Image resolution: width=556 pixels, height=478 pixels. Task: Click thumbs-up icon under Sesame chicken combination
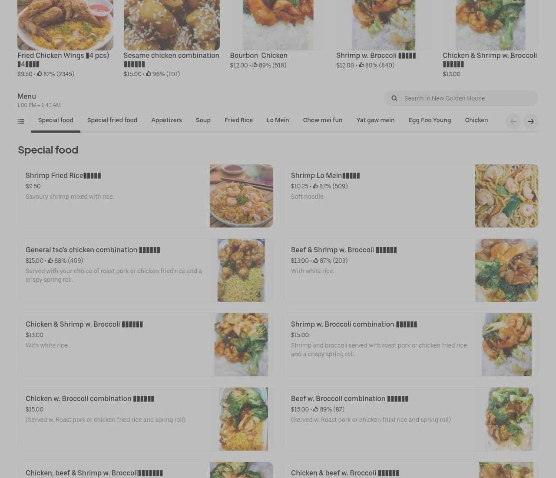pyautogui.click(x=149, y=74)
